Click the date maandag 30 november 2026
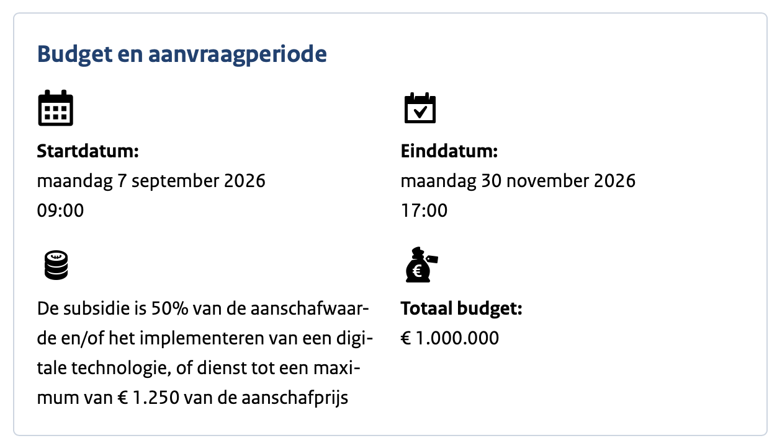 pyautogui.click(x=518, y=181)
